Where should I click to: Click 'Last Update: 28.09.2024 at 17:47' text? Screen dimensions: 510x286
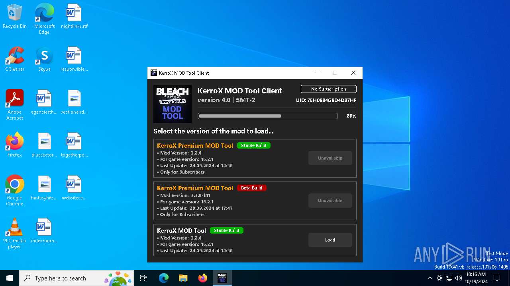(196, 208)
